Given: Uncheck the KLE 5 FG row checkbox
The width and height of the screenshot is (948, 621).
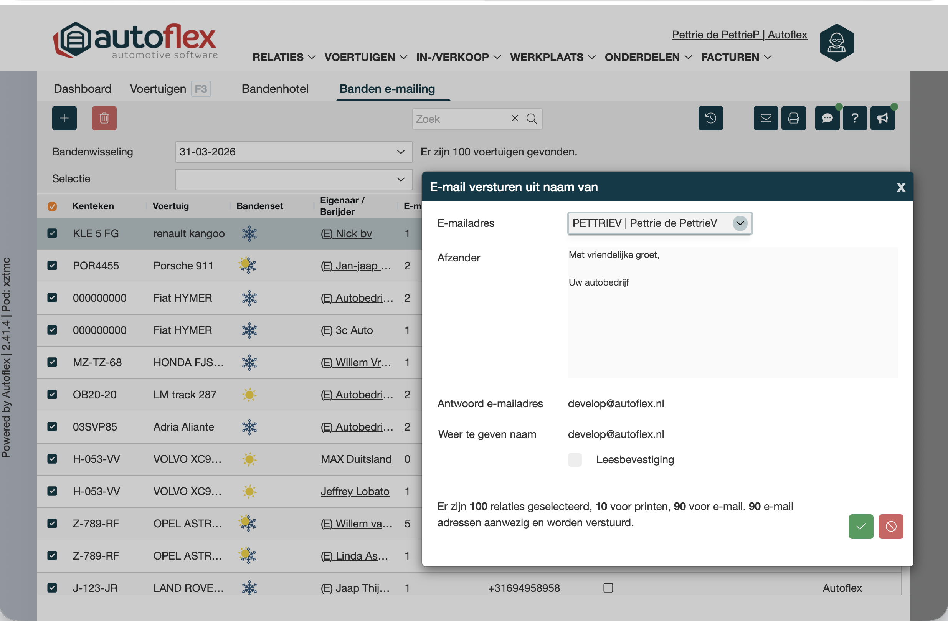Looking at the screenshot, I should coord(52,233).
